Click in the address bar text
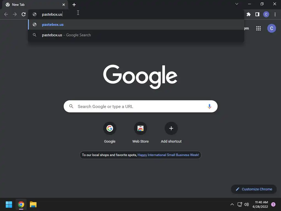The height and width of the screenshot is (211, 281). point(52,14)
